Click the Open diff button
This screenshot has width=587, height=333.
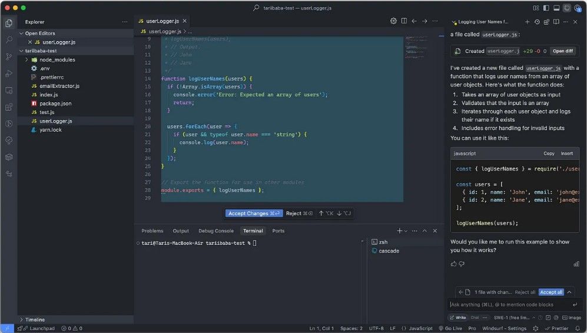563,51
